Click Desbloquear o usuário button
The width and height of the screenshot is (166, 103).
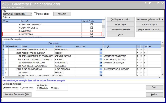point(121,19)
